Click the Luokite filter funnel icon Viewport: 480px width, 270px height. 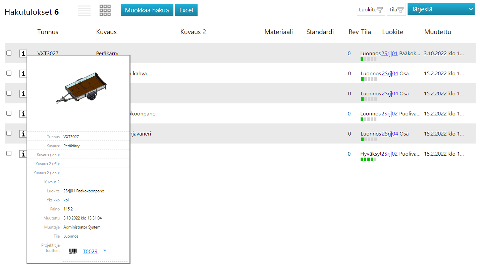click(x=379, y=10)
